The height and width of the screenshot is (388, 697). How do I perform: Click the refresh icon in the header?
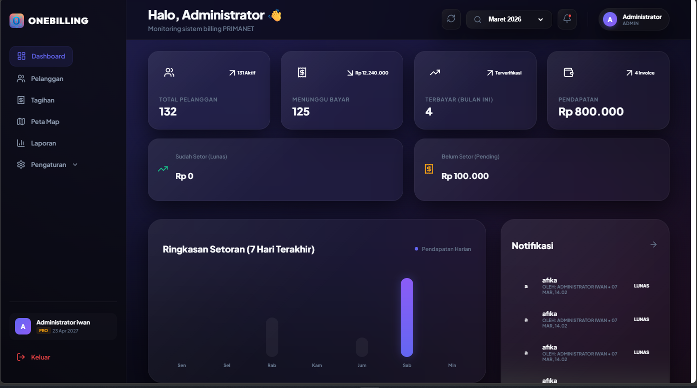point(451,19)
